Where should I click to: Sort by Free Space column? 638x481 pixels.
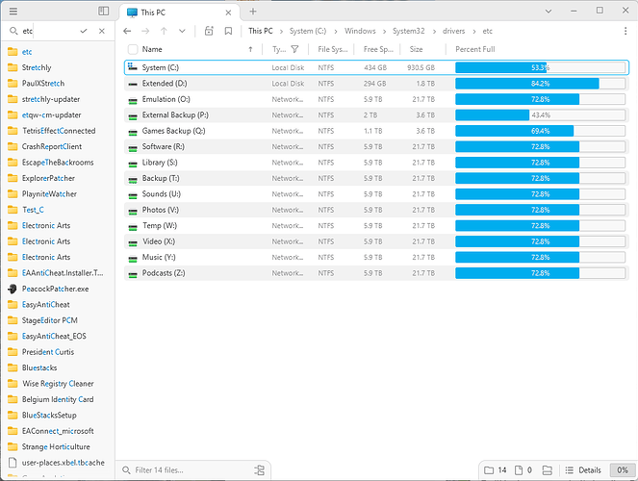coord(378,49)
